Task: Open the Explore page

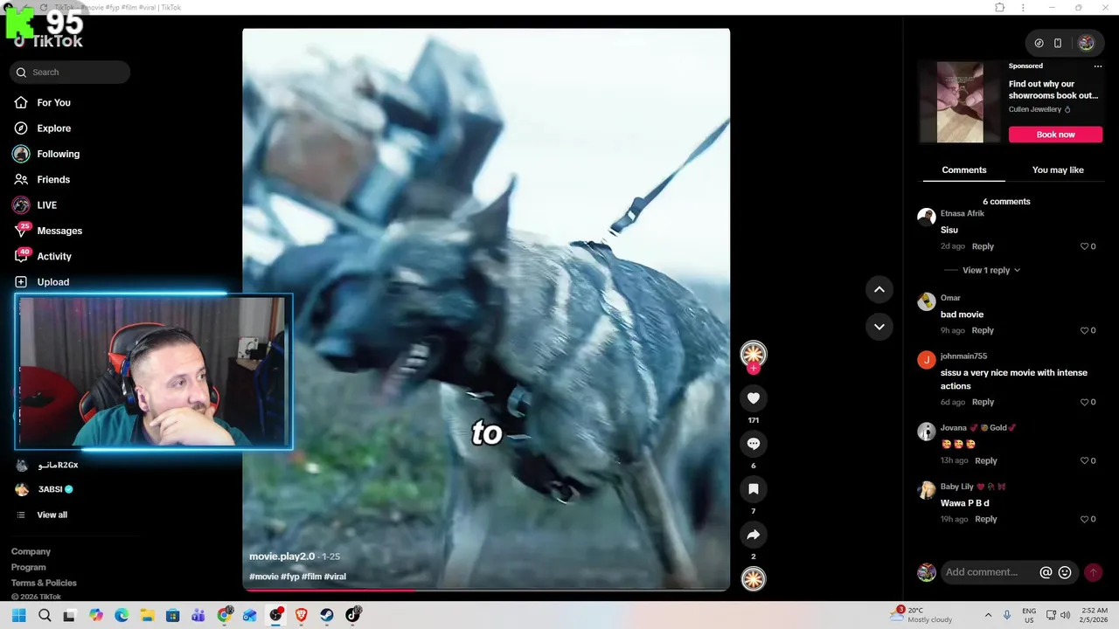Action: point(53,128)
